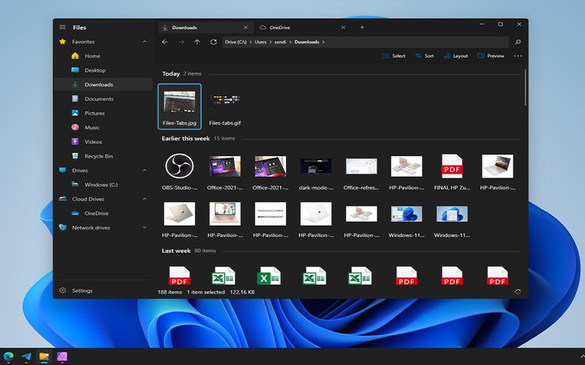The width and height of the screenshot is (585, 365).
Task: Click the Files app taskbar icon
Action: [45, 356]
